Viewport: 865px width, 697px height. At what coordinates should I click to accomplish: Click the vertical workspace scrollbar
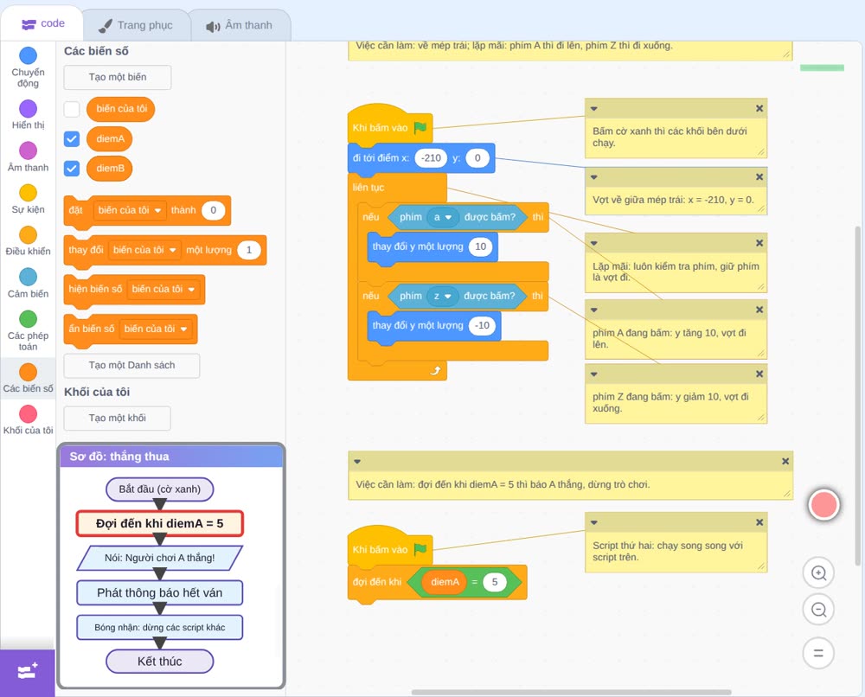tap(858, 395)
